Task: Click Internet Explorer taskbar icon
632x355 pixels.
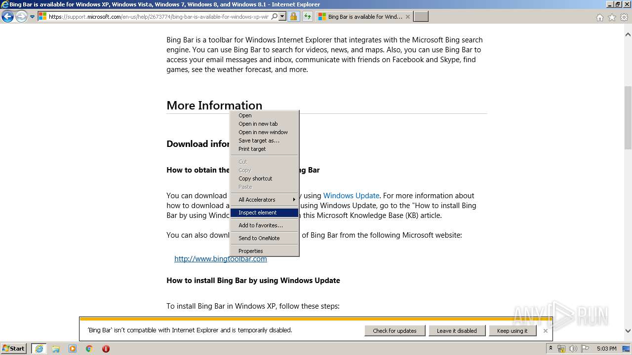Action: pos(39,349)
